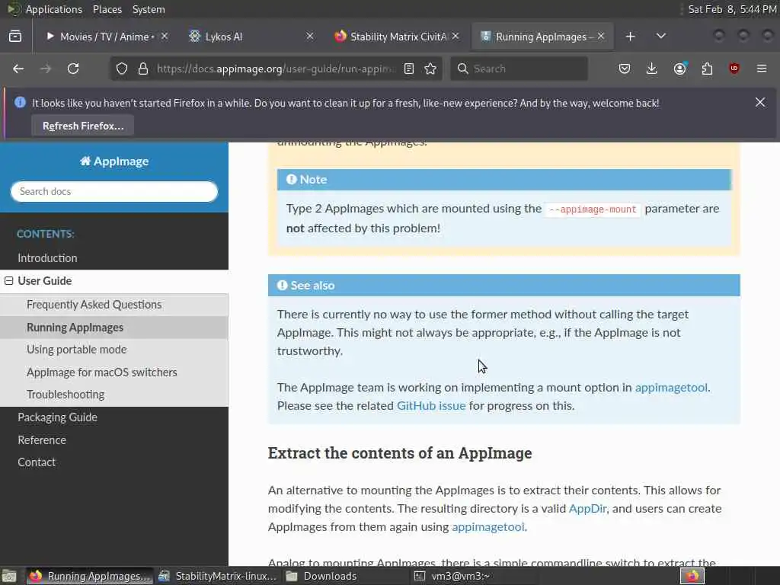Open the AppImage home link in sidebar
Screen dimensions: 780x585
(x=114, y=161)
